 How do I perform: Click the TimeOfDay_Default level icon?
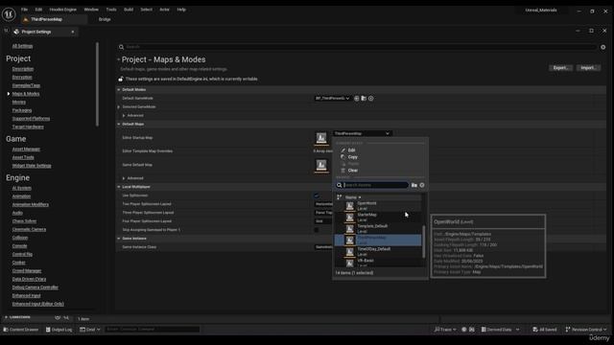(x=349, y=251)
